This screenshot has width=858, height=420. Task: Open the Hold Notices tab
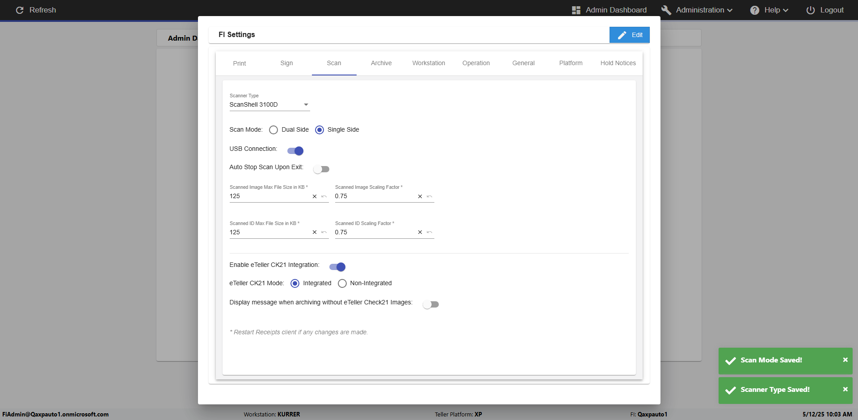(x=618, y=63)
